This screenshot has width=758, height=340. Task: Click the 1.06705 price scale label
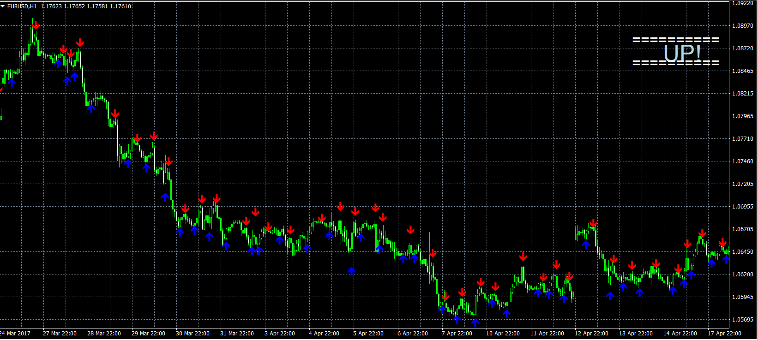pyautogui.click(x=743, y=229)
